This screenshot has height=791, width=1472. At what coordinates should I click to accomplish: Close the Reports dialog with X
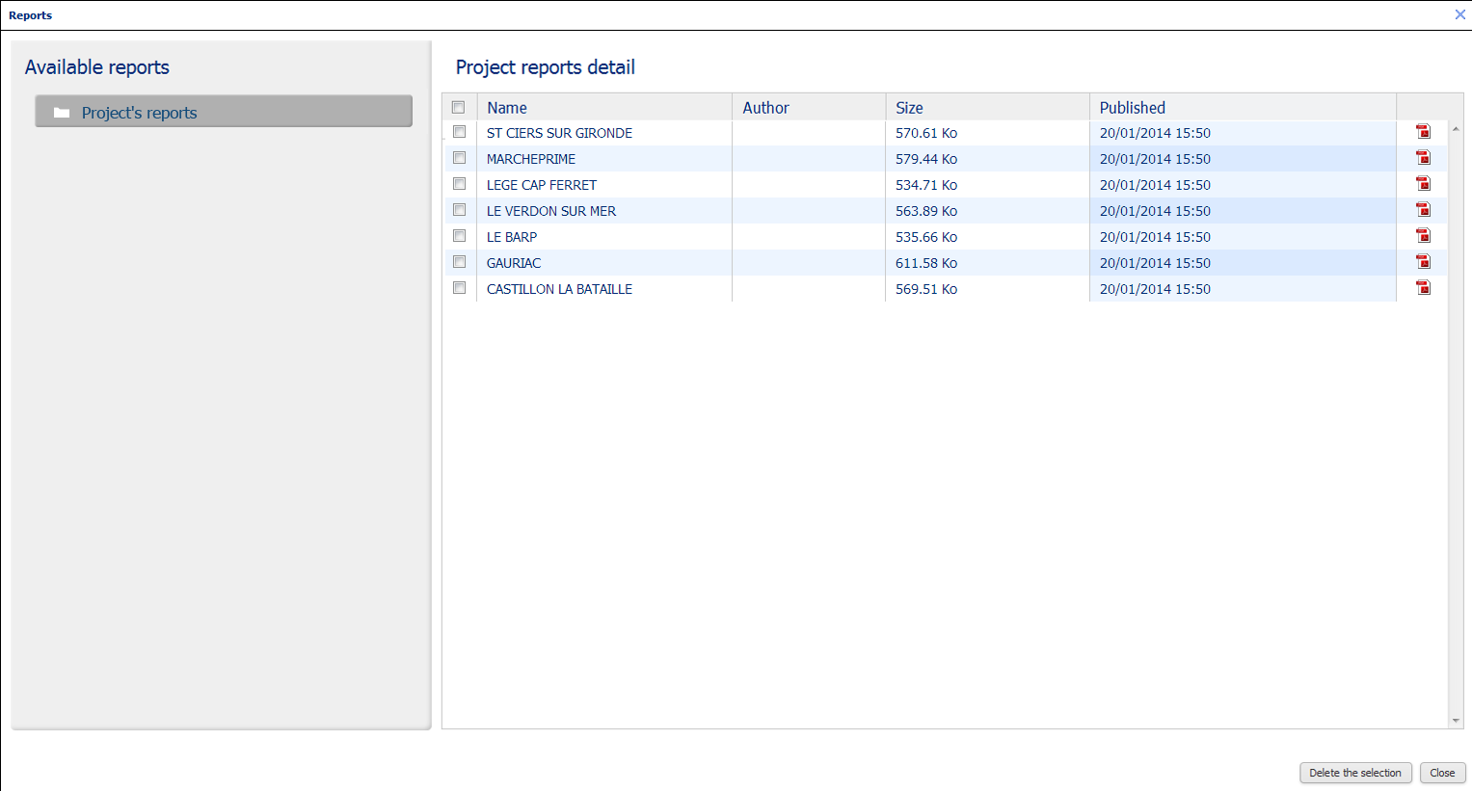tap(1459, 14)
